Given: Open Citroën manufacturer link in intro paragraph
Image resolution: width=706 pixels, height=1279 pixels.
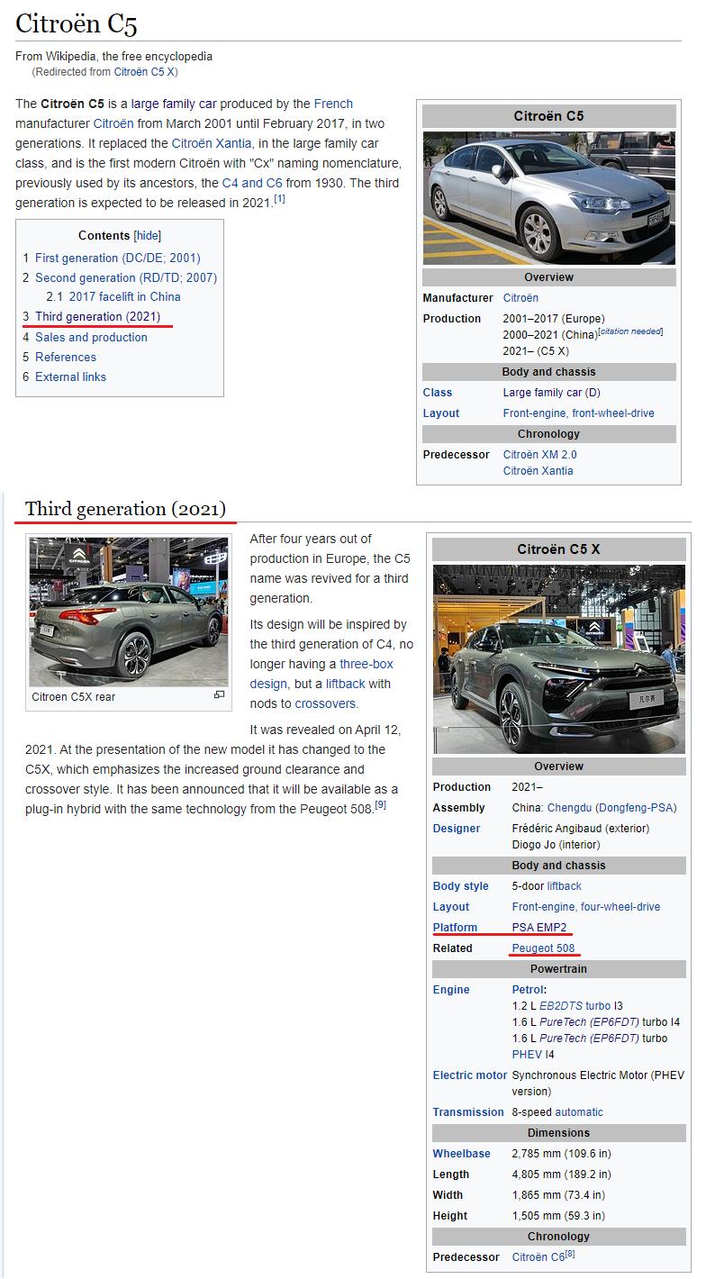Looking at the screenshot, I should (x=113, y=123).
